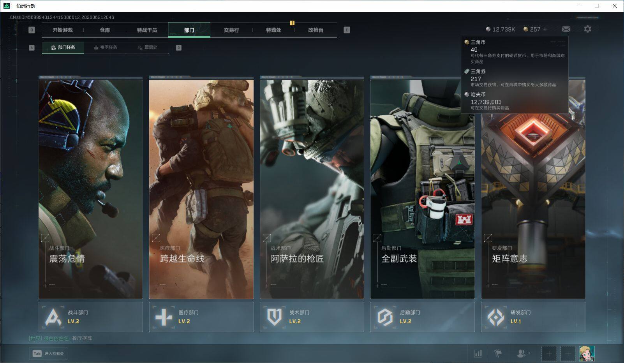Open the 特战干员 tab
The image size is (624, 363).
147,30
